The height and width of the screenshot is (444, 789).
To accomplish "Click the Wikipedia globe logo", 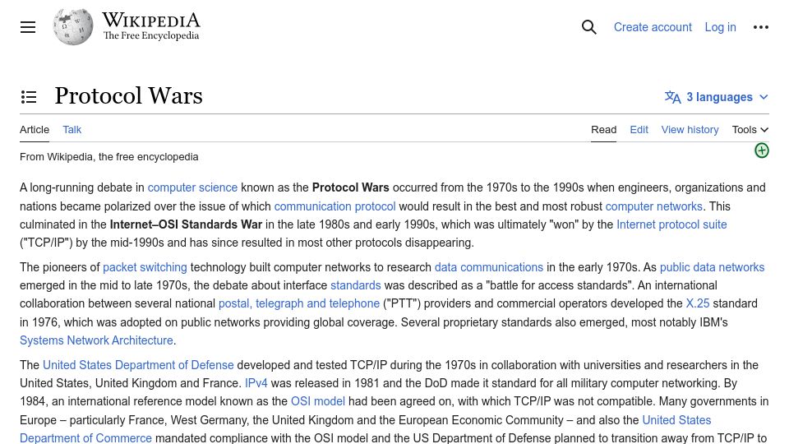I will [73, 26].
